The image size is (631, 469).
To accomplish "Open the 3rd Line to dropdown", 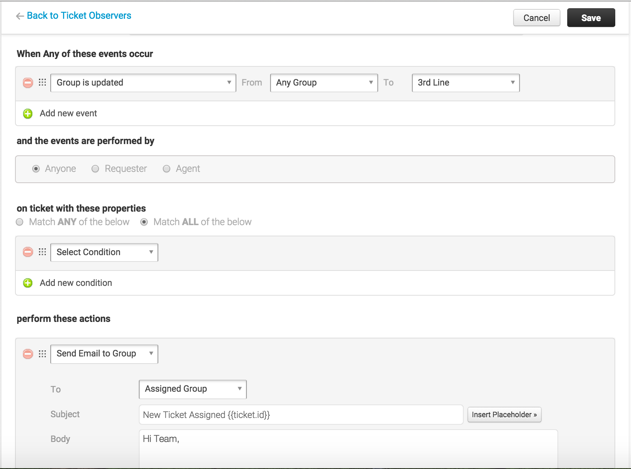I will point(466,83).
